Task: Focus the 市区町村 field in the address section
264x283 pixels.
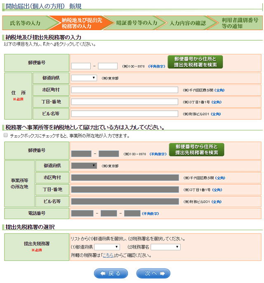Action: [125, 90]
